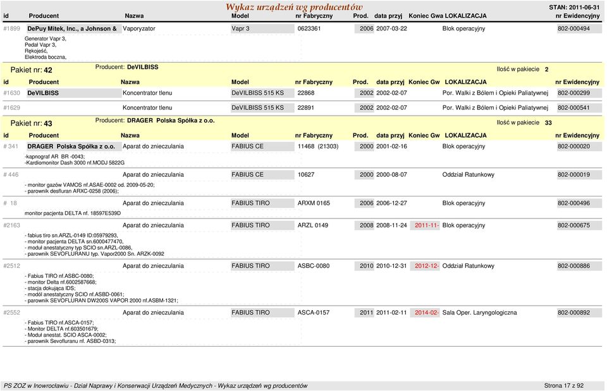This screenshot has width=607, height=391.
Task: Select record id #1629
Action: (x=11, y=108)
